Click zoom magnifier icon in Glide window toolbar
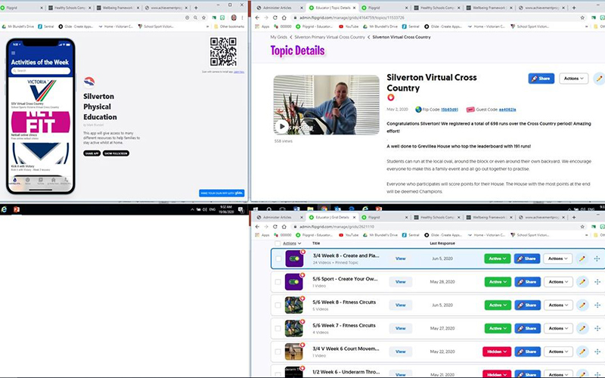 196,17
